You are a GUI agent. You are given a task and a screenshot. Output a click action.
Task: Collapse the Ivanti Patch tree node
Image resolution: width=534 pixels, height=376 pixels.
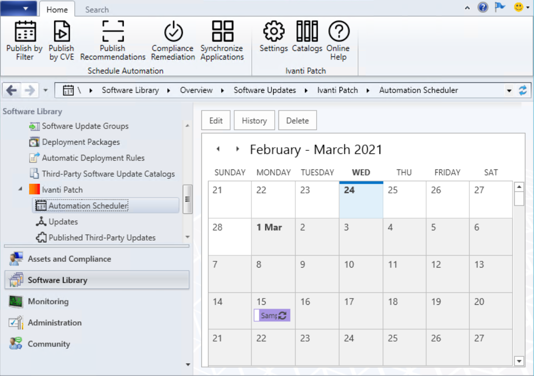(x=21, y=190)
